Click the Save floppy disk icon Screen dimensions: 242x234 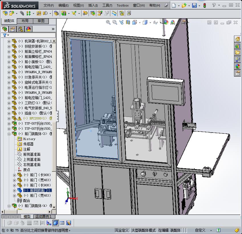tap(194, 5)
